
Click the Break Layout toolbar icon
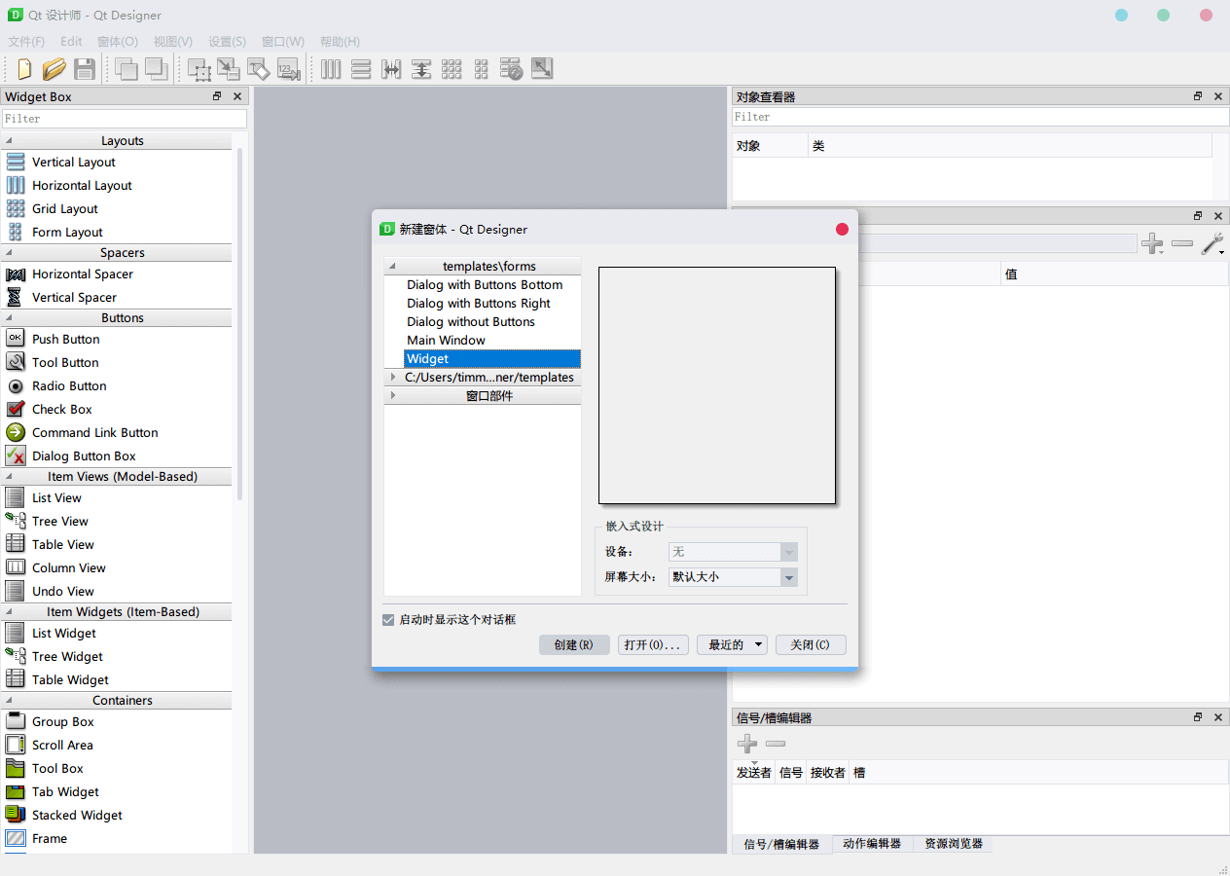coord(512,69)
